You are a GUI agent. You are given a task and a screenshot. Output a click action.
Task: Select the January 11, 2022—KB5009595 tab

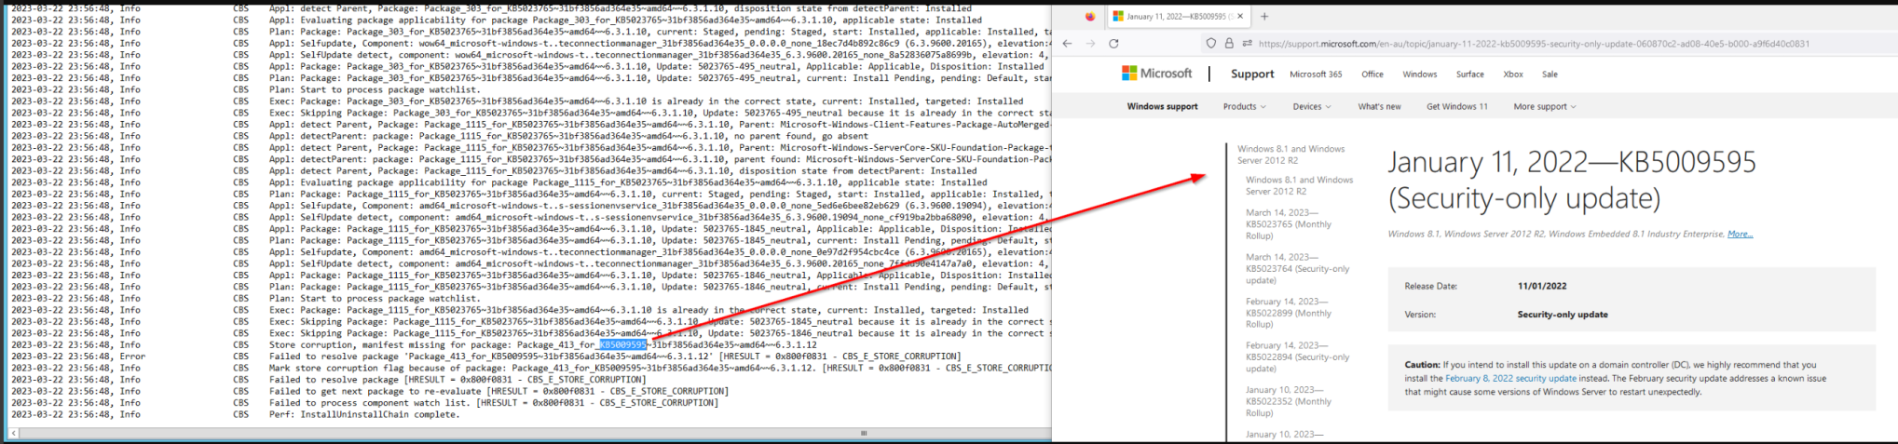[x=1179, y=16]
